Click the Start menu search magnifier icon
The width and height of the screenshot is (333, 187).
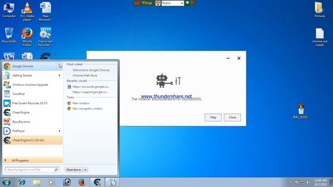point(56,170)
